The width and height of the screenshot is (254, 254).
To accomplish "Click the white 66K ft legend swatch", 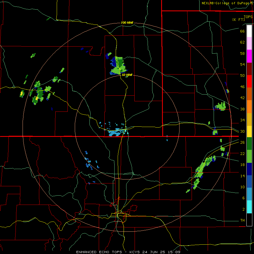I will point(249,31).
